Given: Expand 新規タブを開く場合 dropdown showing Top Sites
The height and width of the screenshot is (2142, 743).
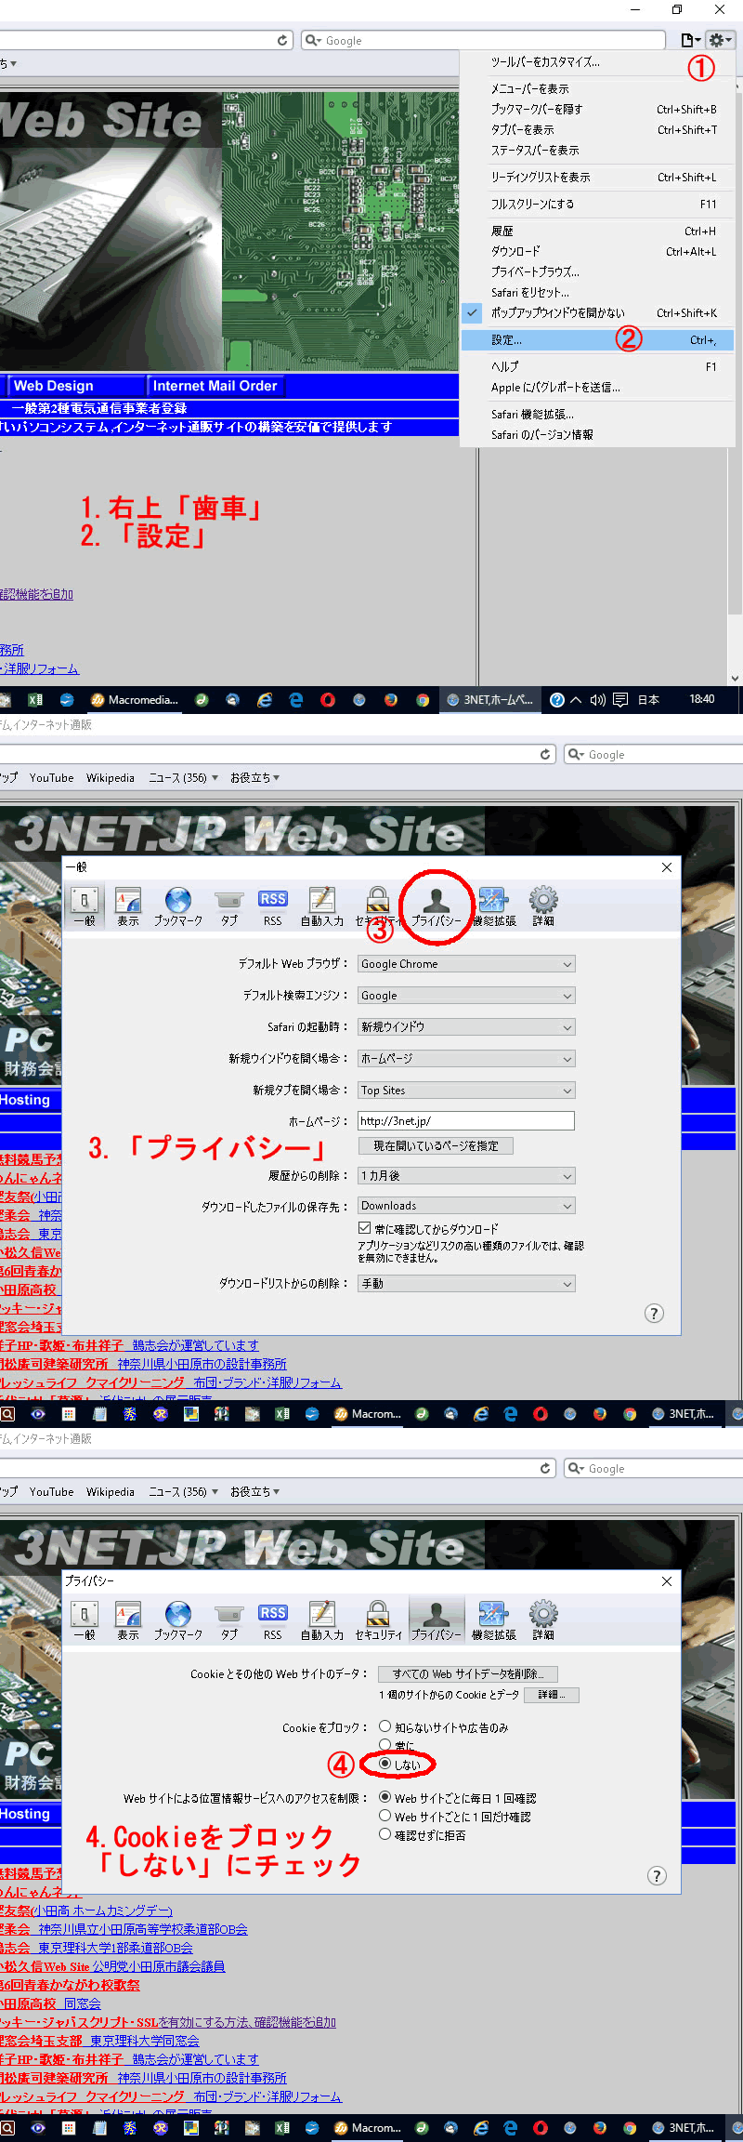Looking at the screenshot, I should (x=466, y=1091).
